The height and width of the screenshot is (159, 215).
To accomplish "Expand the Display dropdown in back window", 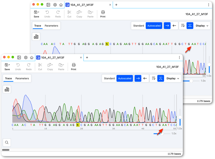I will coord(202,26).
